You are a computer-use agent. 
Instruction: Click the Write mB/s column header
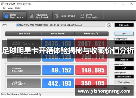[91, 34]
